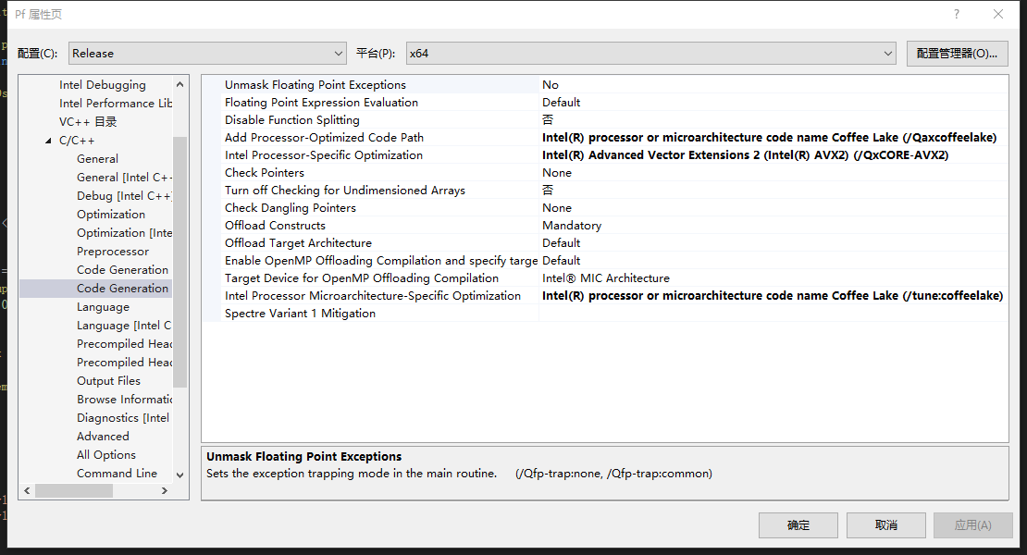Click the tree vertical scrollbar thumb

pyautogui.click(x=180, y=262)
